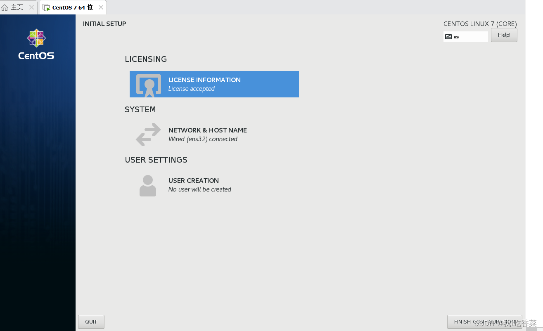Click the LICENSING section heading
This screenshot has width=543, height=331.
click(x=146, y=59)
